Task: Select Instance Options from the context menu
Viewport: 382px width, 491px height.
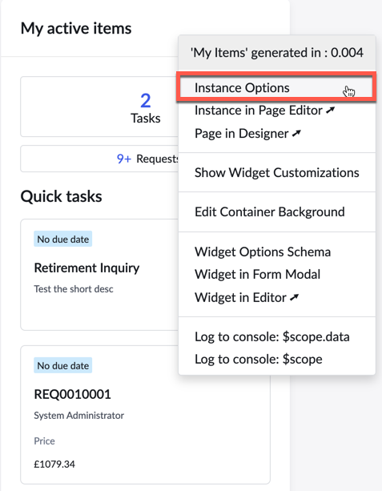Action: pos(277,88)
